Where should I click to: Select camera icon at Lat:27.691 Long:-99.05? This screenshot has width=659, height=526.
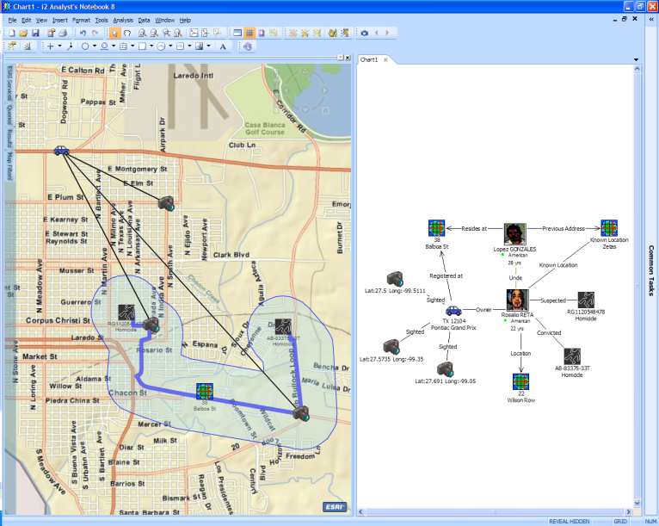(x=445, y=369)
